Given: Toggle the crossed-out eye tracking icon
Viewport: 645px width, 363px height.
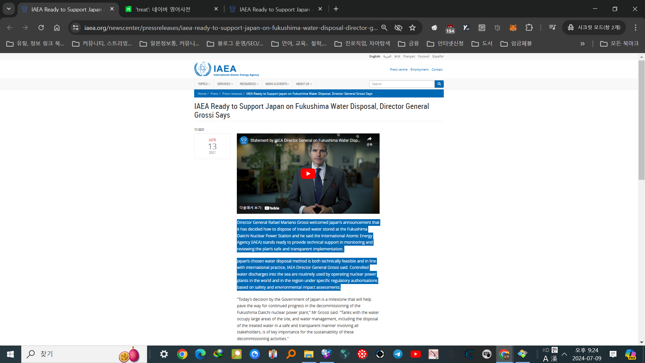Looking at the screenshot, I should coord(398,28).
